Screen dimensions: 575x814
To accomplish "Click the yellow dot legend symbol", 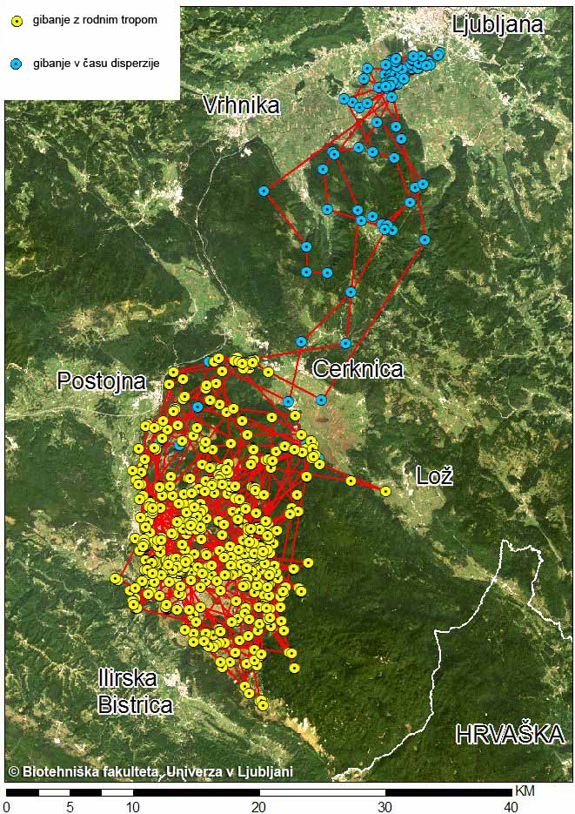I will coord(17,20).
